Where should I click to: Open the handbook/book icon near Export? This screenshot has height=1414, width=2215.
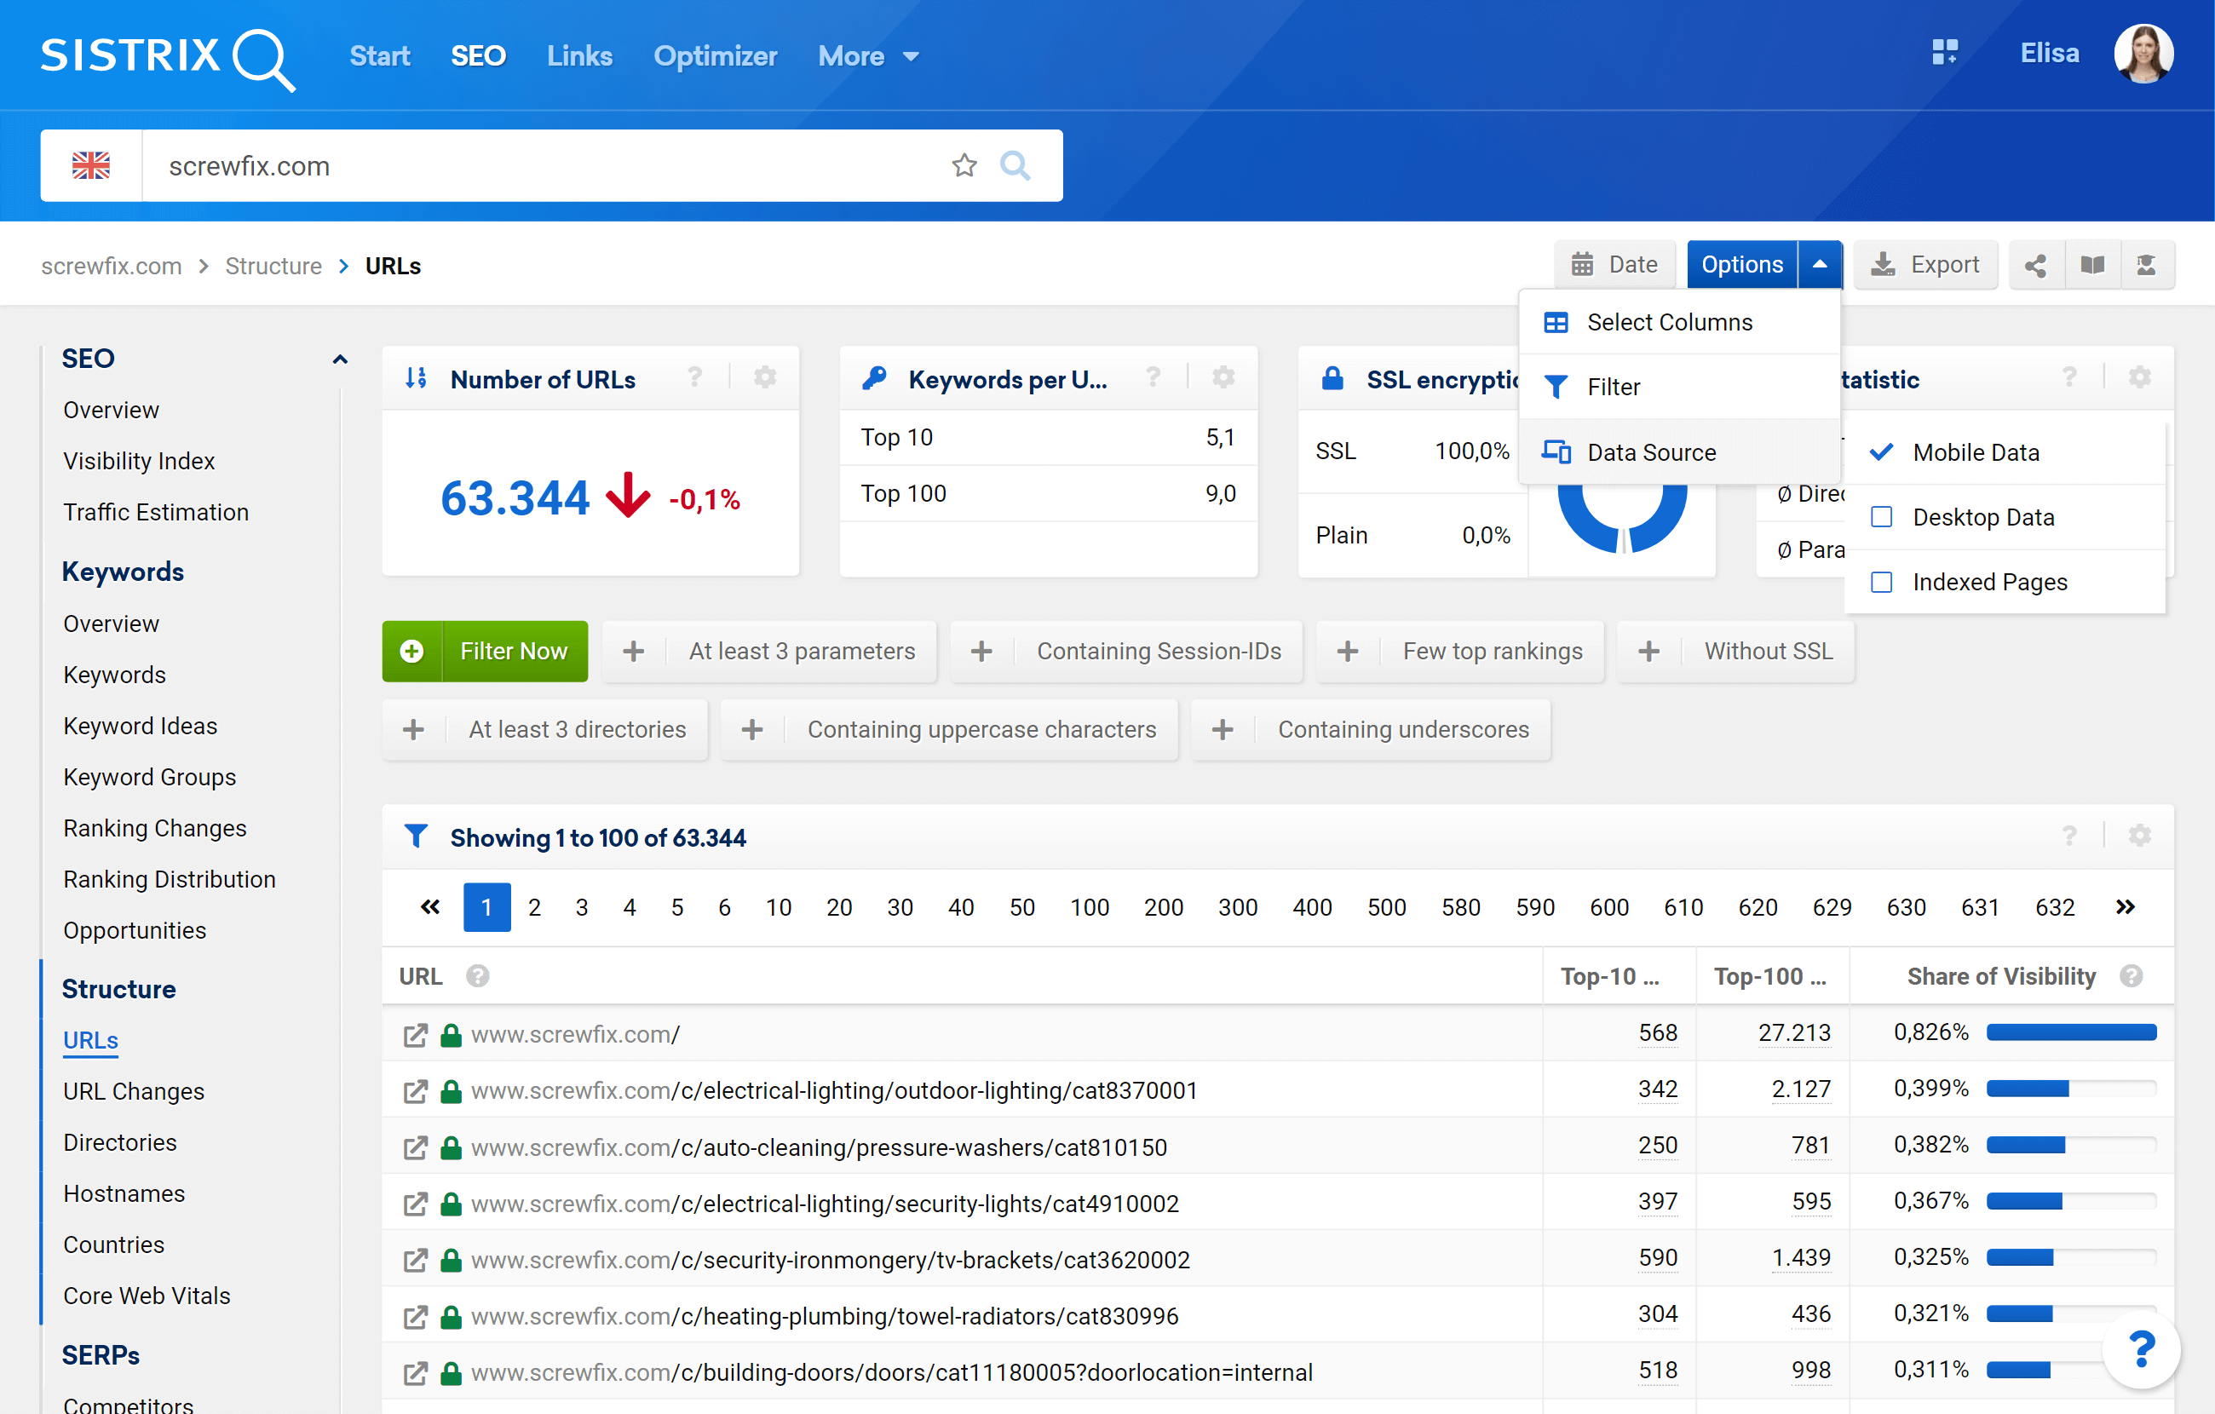click(2091, 264)
